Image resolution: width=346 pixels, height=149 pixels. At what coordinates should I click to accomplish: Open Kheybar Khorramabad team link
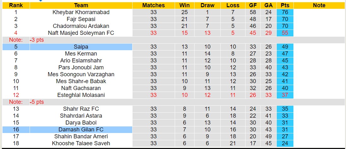coord(81,12)
